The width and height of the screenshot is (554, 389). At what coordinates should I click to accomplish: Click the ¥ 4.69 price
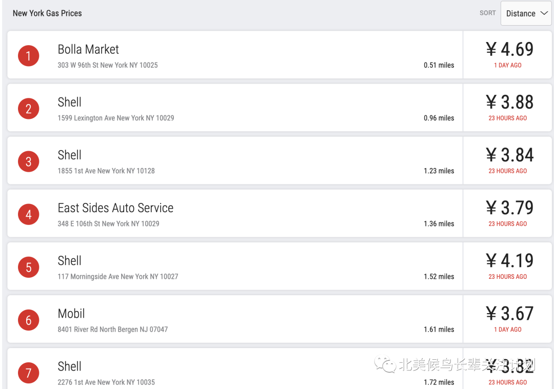point(509,49)
